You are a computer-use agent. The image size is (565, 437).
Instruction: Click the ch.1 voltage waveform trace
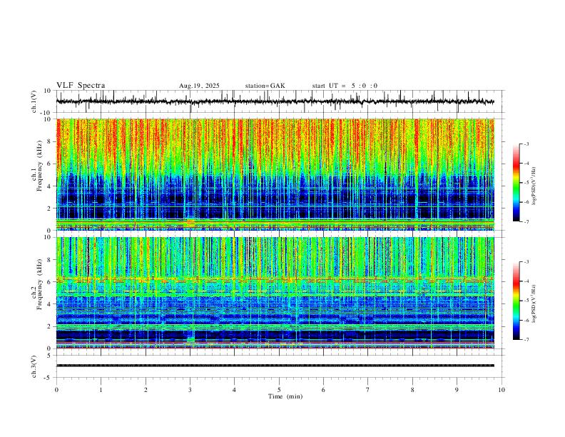click(275, 101)
